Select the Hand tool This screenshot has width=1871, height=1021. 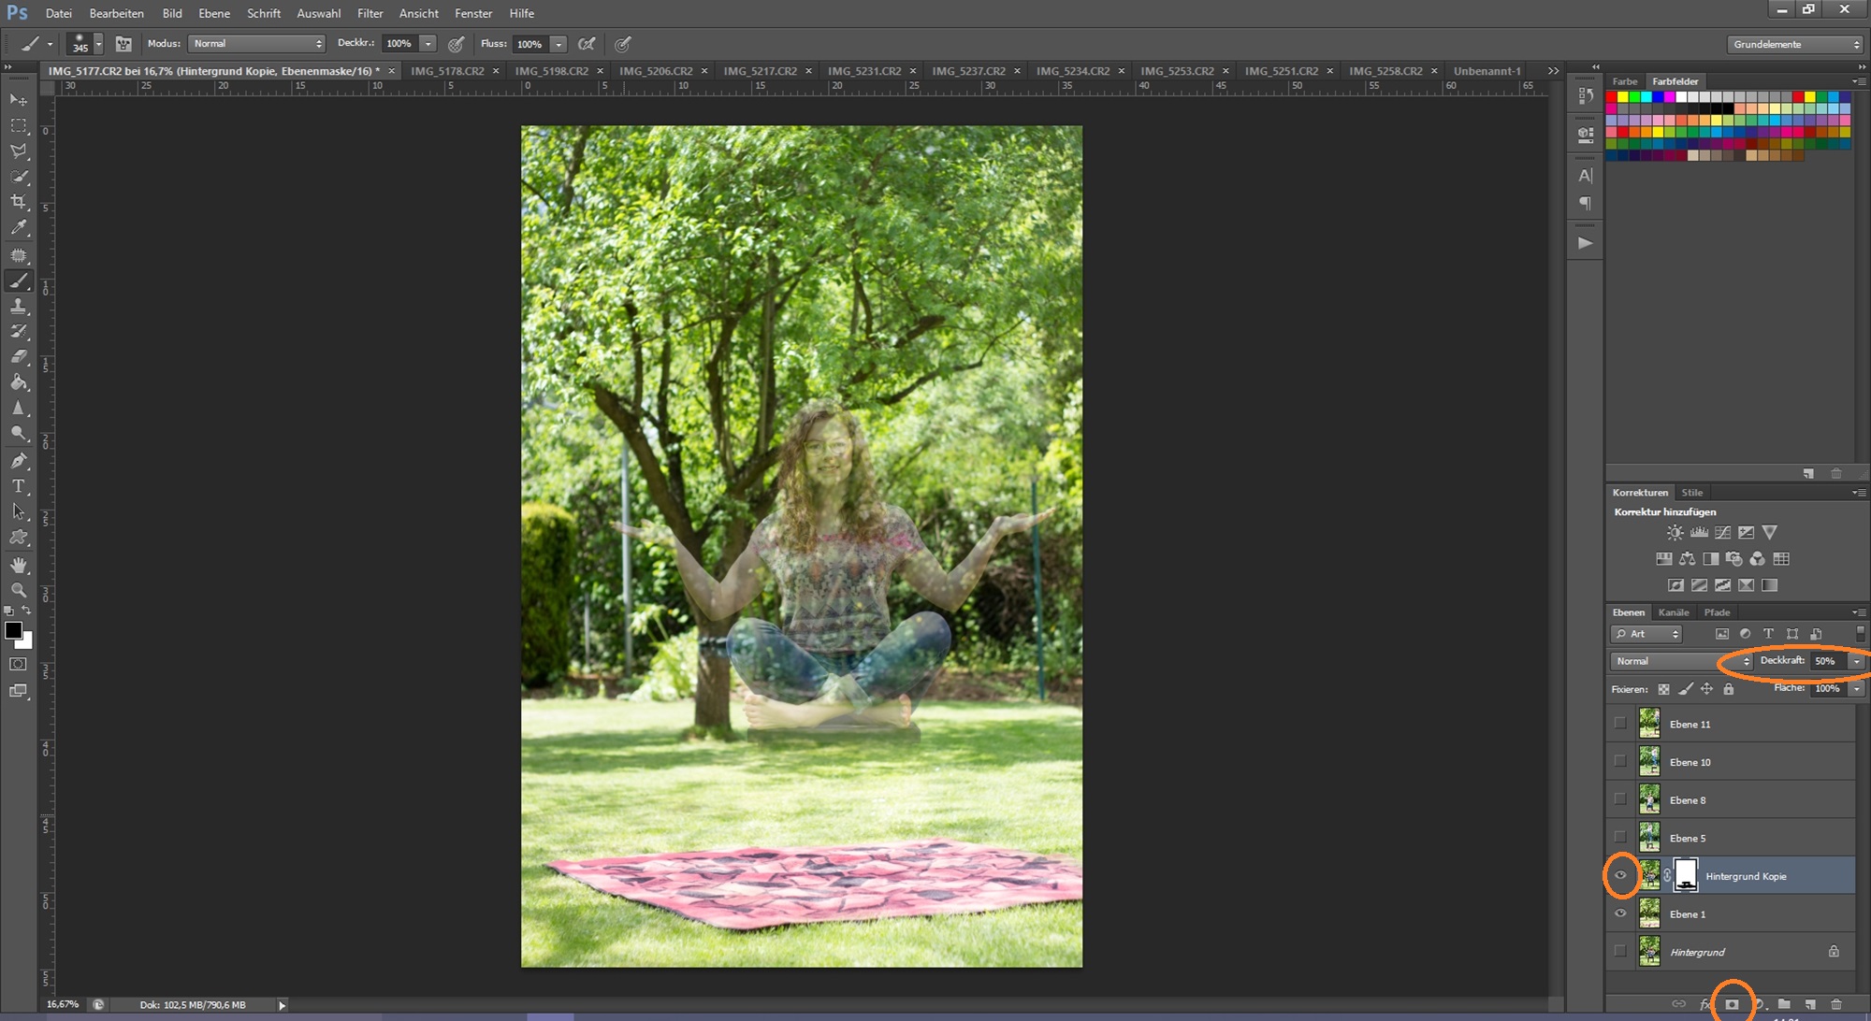click(x=19, y=565)
